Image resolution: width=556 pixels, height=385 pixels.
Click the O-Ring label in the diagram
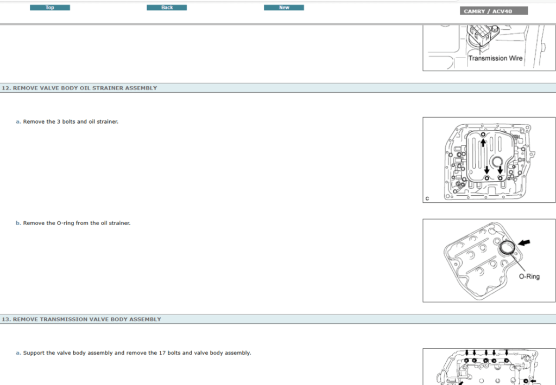coord(529,276)
